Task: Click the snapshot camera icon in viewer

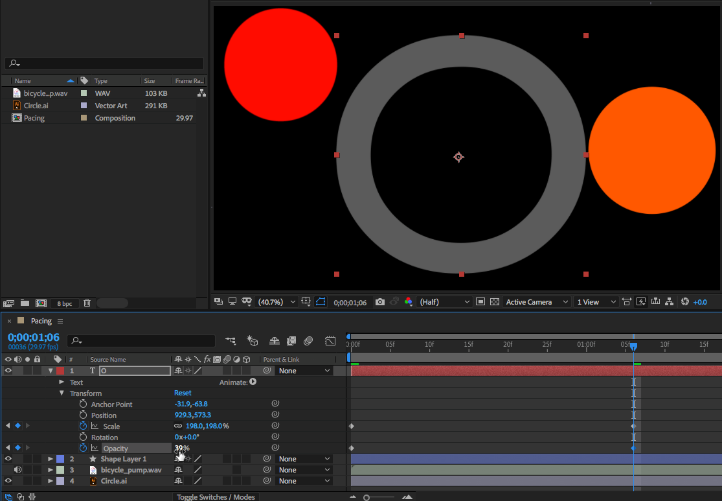Action: point(380,302)
